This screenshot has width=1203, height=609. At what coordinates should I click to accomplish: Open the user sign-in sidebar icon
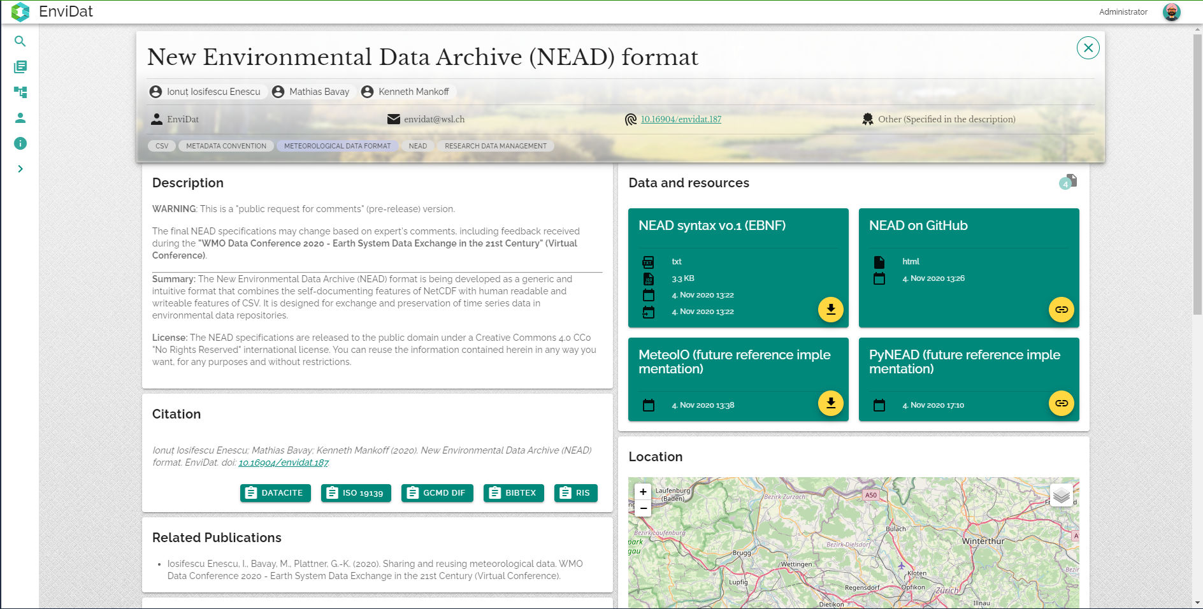click(20, 118)
